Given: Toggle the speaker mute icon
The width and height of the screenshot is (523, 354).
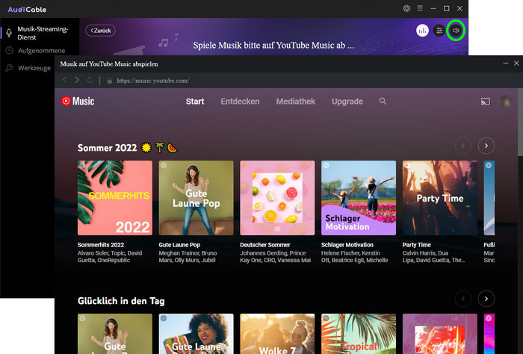Looking at the screenshot, I should 456,31.
